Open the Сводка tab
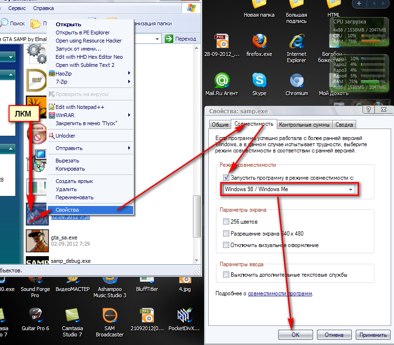Image resolution: width=394 pixels, height=345 pixels. (x=344, y=125)
